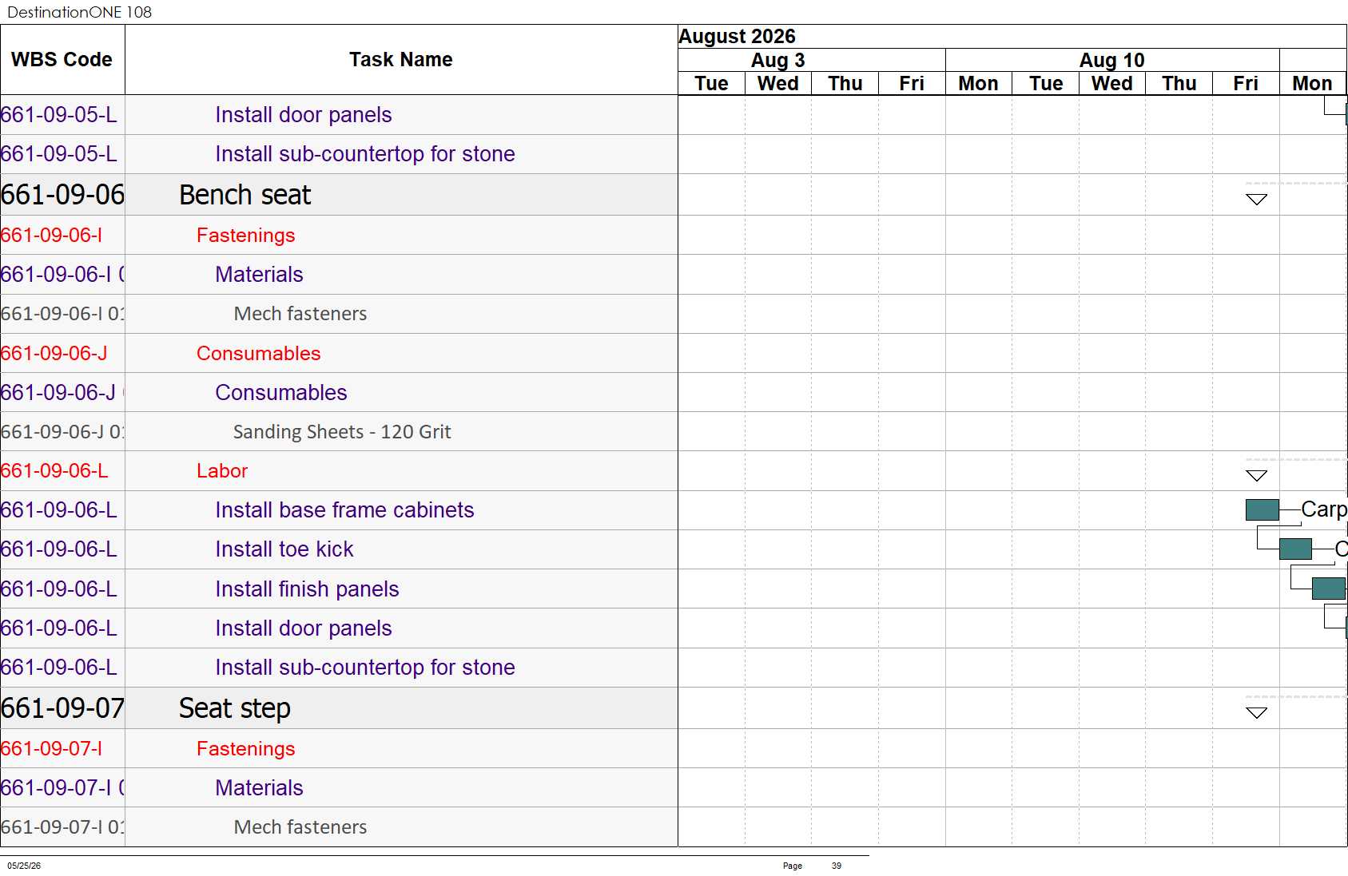This screenshot has height=876, width=1348.
Task: Collapse the 661-09-06-L Labor summary bar marker
Action: [x=1257, y=475]
